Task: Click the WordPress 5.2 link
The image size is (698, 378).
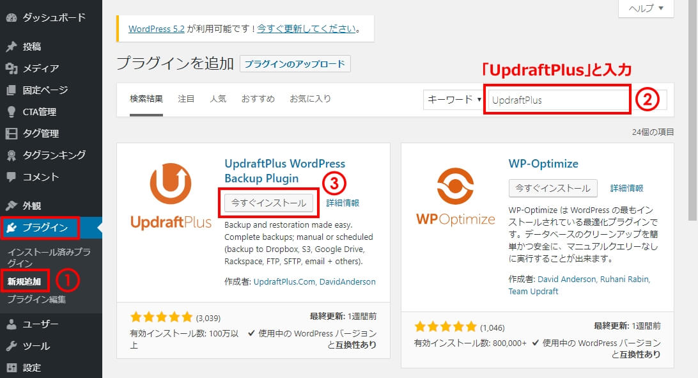Action: click(156, 29)
